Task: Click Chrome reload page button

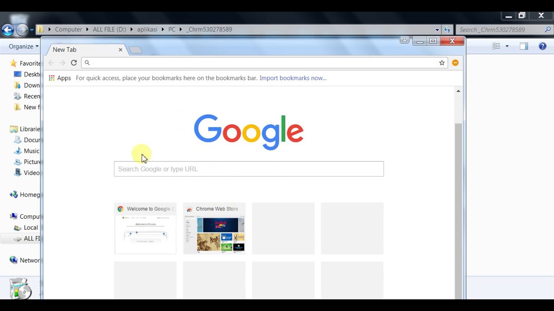Action: point(74,63)
